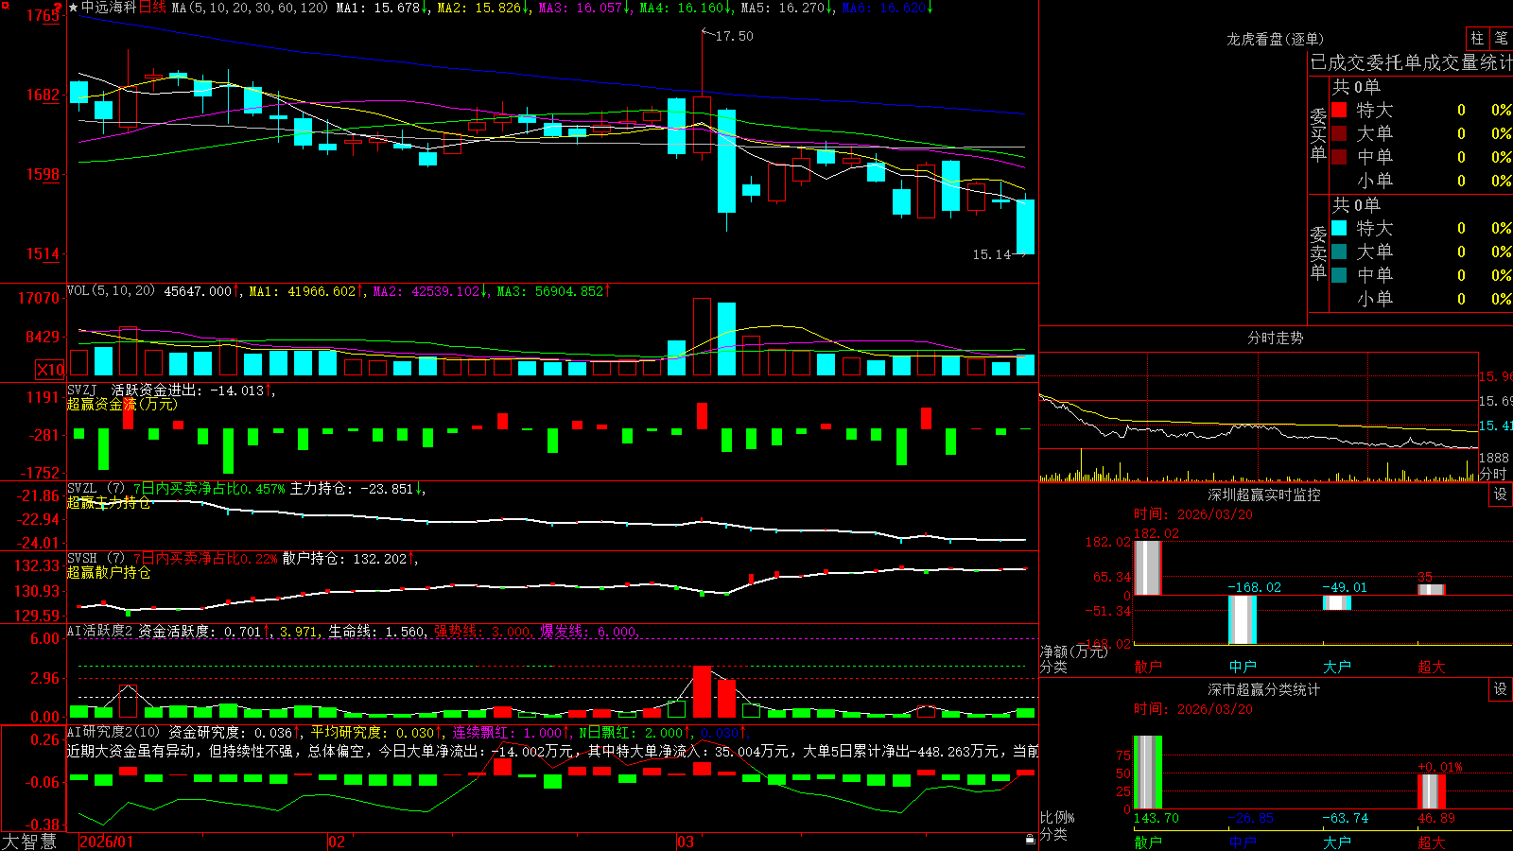Screen dimensions: 1513x851
Task: Click the 17.50 high price marker
Action: 734,36
